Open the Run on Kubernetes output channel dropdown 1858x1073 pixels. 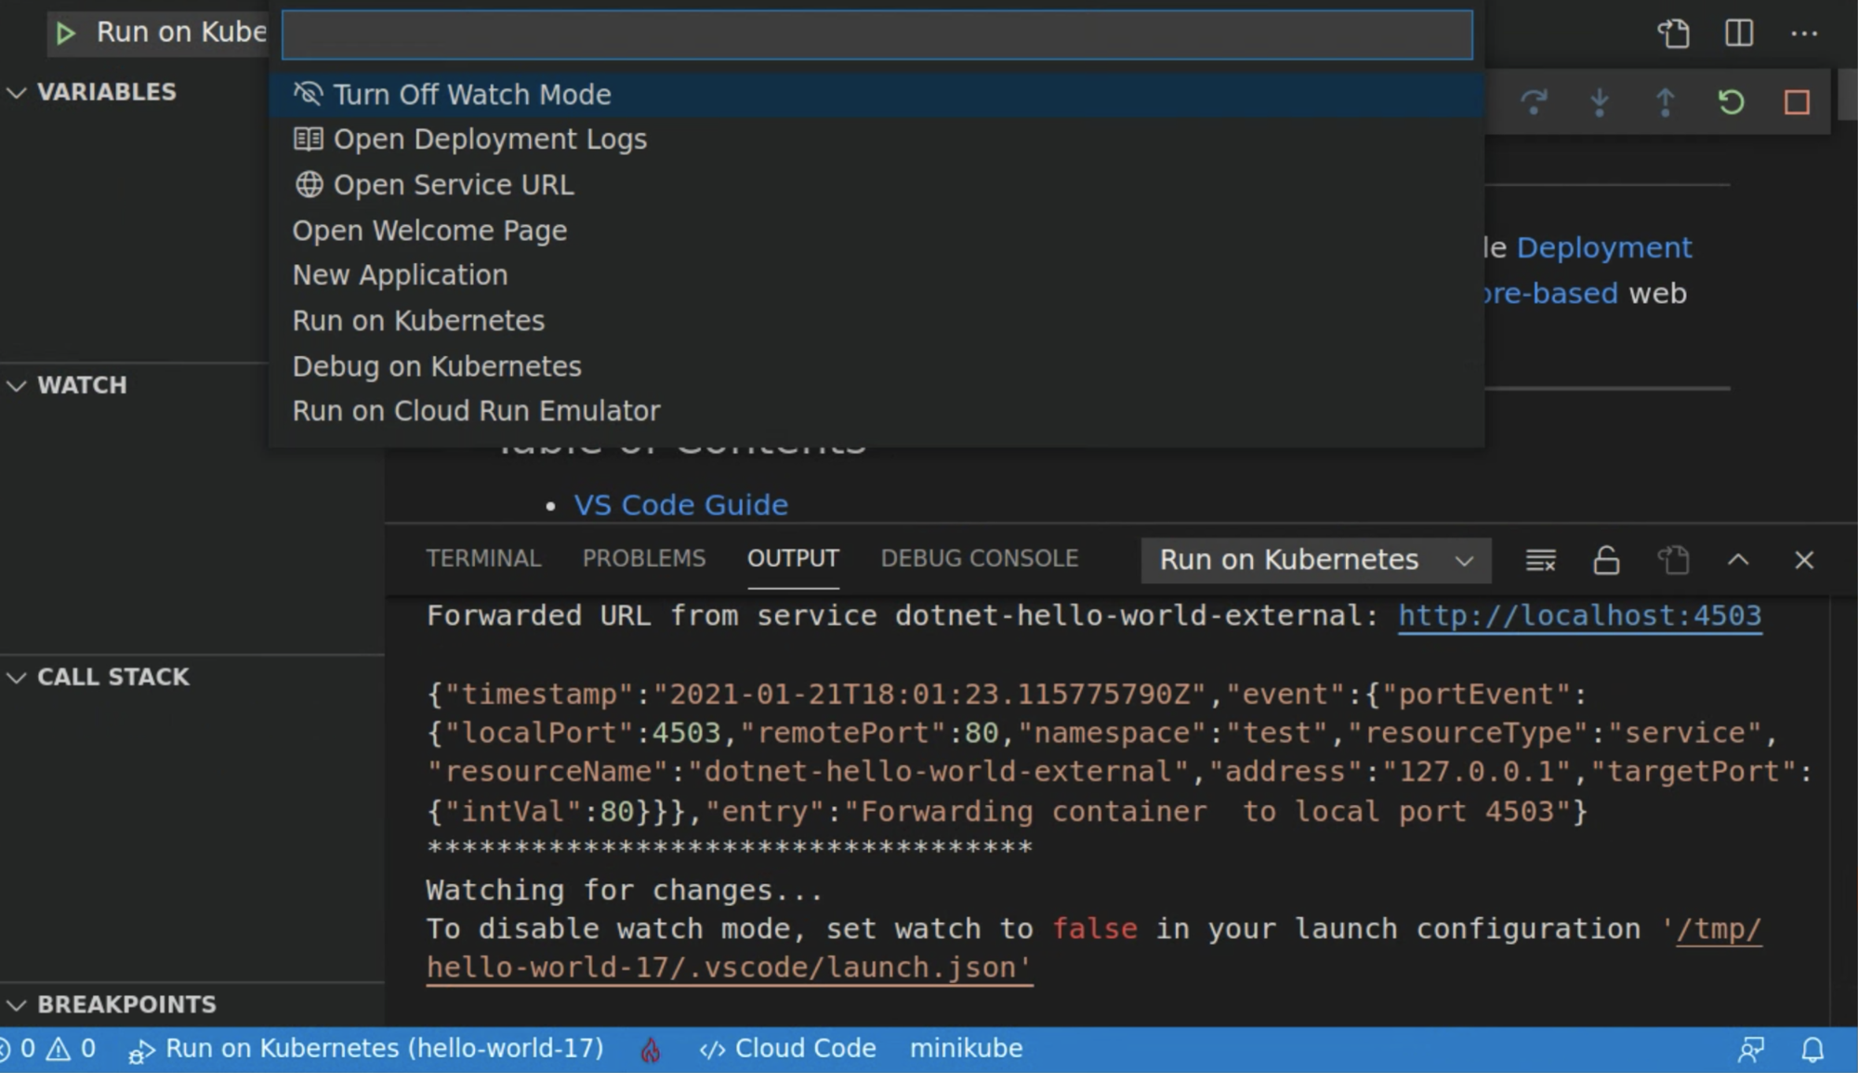click(x=1316, y=560)
